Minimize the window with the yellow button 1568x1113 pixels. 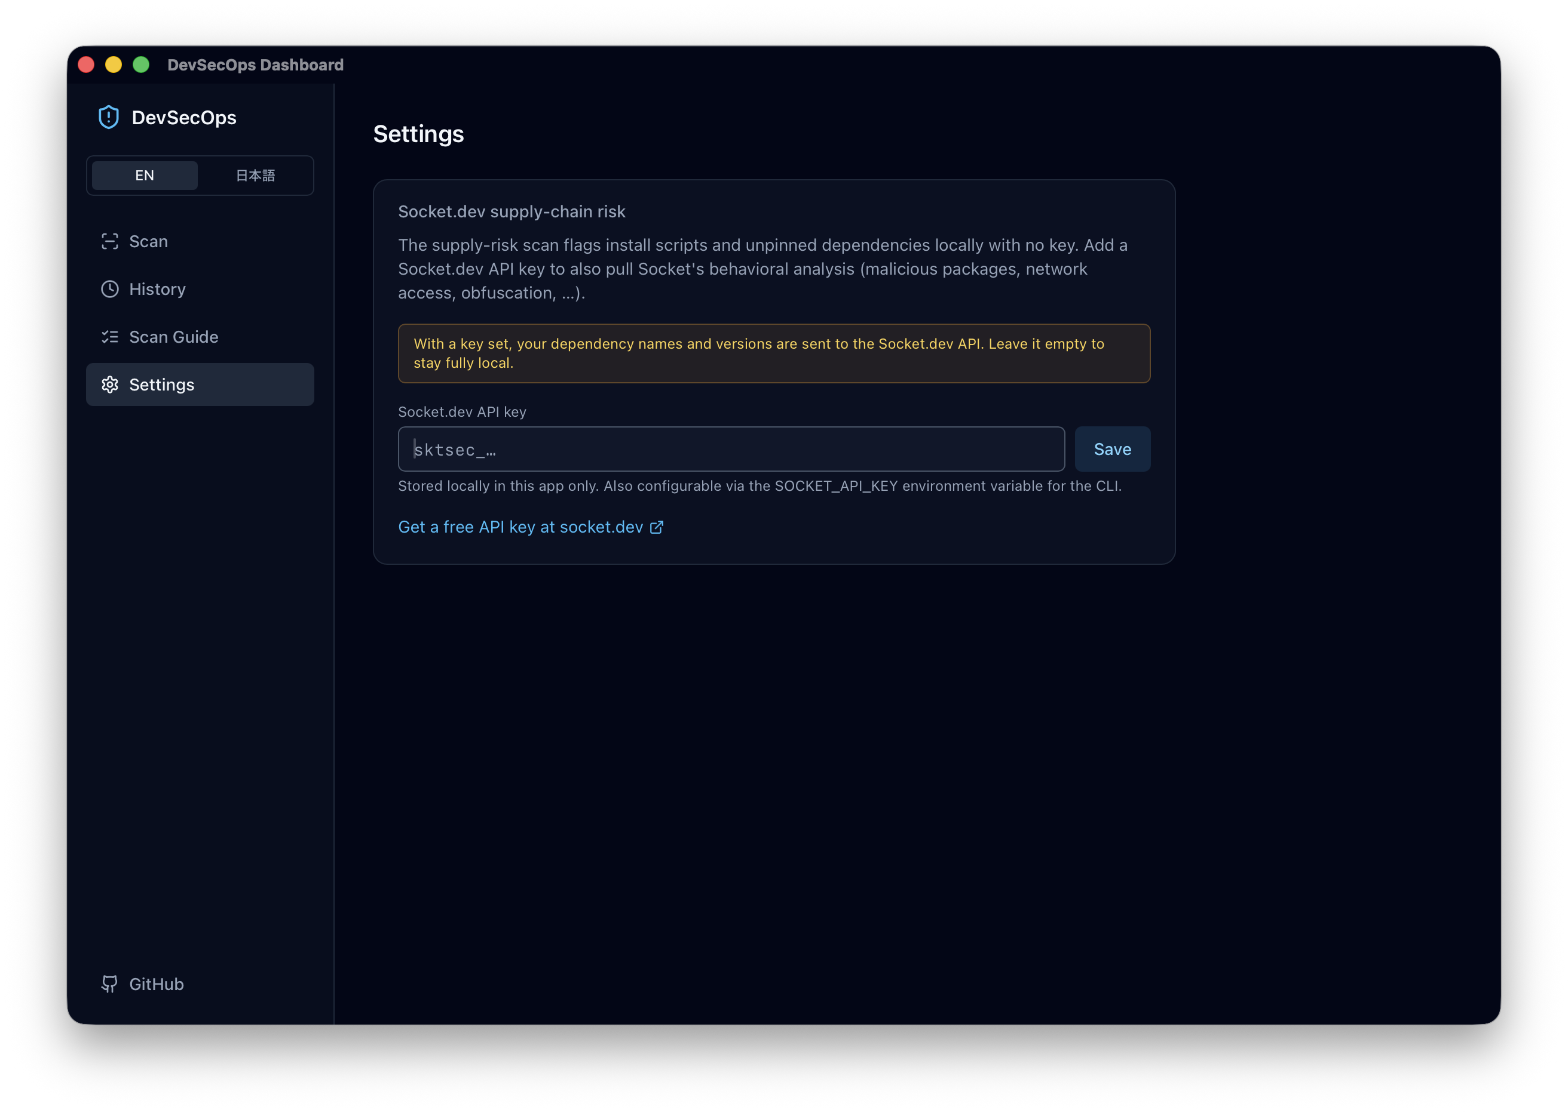114,65
